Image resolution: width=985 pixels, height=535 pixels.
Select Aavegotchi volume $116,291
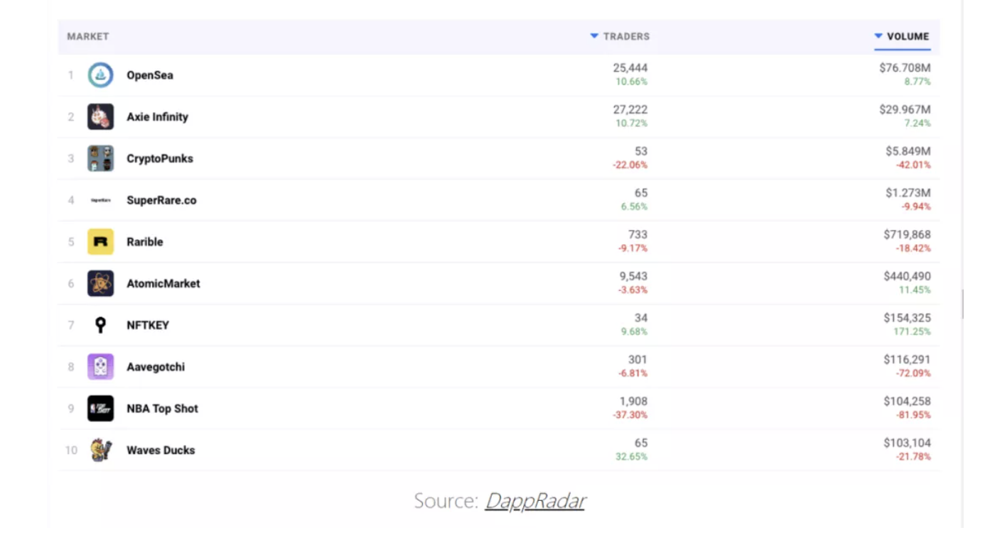click(x=907, y=360)
